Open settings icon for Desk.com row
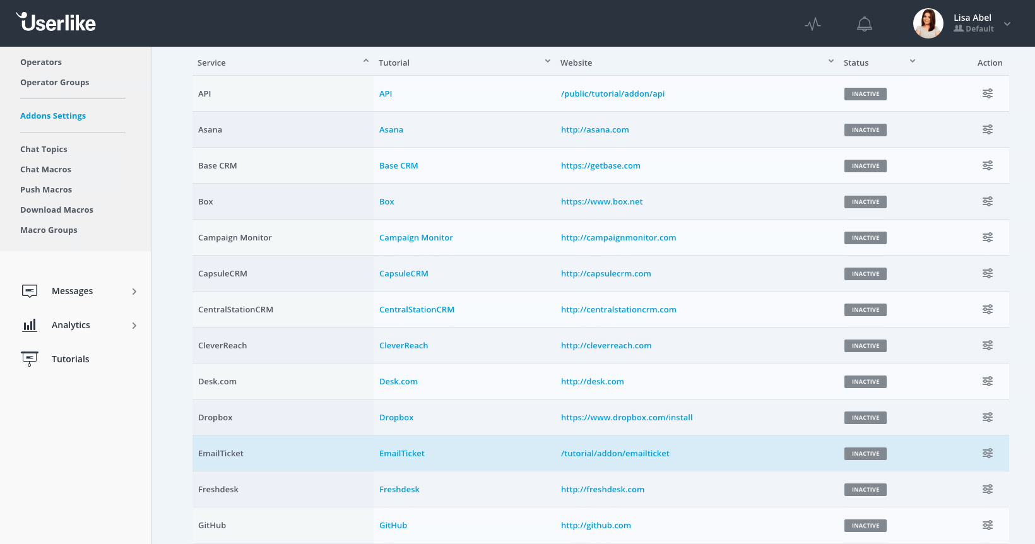 pos(988,381)
